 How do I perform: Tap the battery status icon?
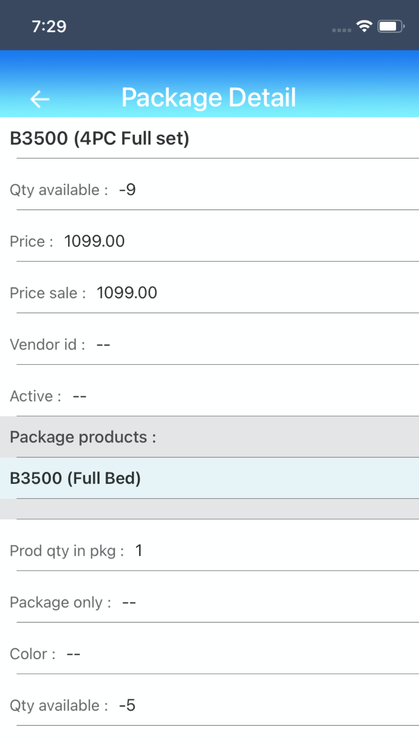pos(391,26)
